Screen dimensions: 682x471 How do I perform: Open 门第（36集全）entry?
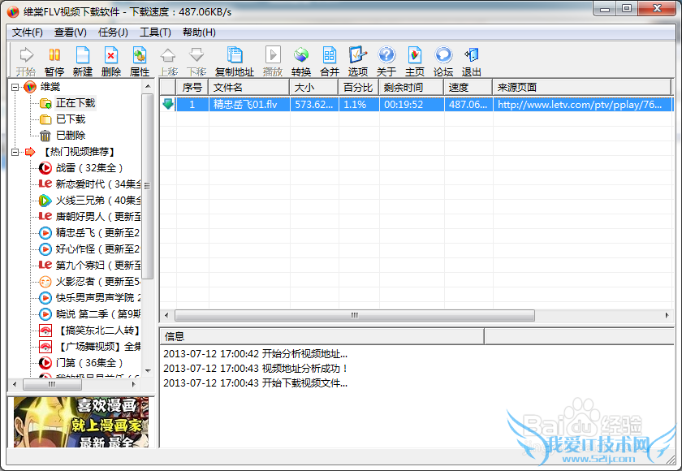coord(89,363)
